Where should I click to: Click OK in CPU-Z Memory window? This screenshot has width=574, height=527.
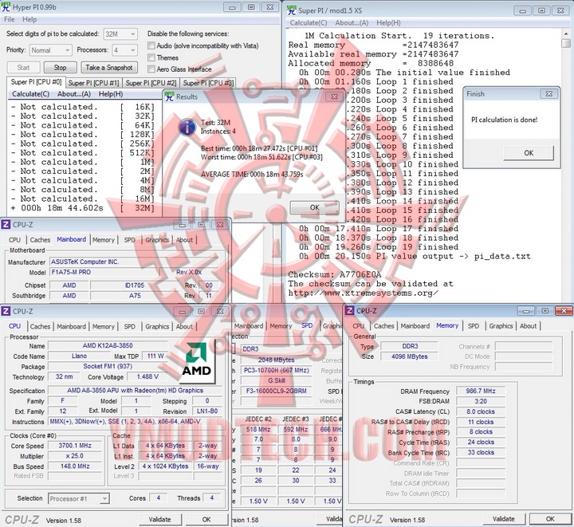tap(550, 518)
